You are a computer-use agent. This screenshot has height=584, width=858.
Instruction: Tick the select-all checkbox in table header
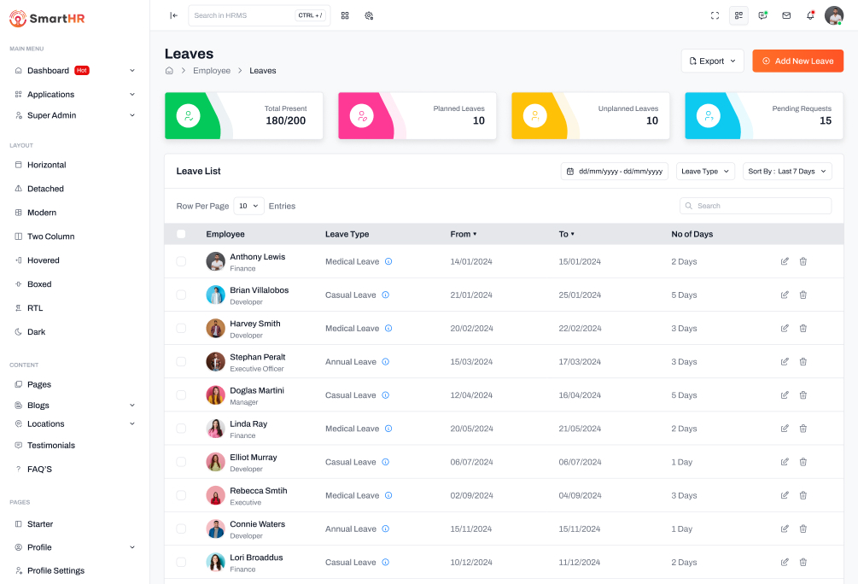point(181,234)
